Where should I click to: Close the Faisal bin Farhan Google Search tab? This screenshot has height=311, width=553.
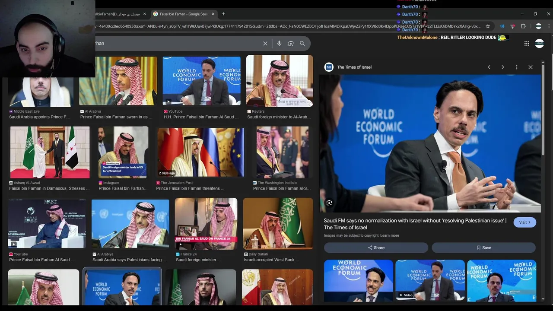tap(213, 14)
